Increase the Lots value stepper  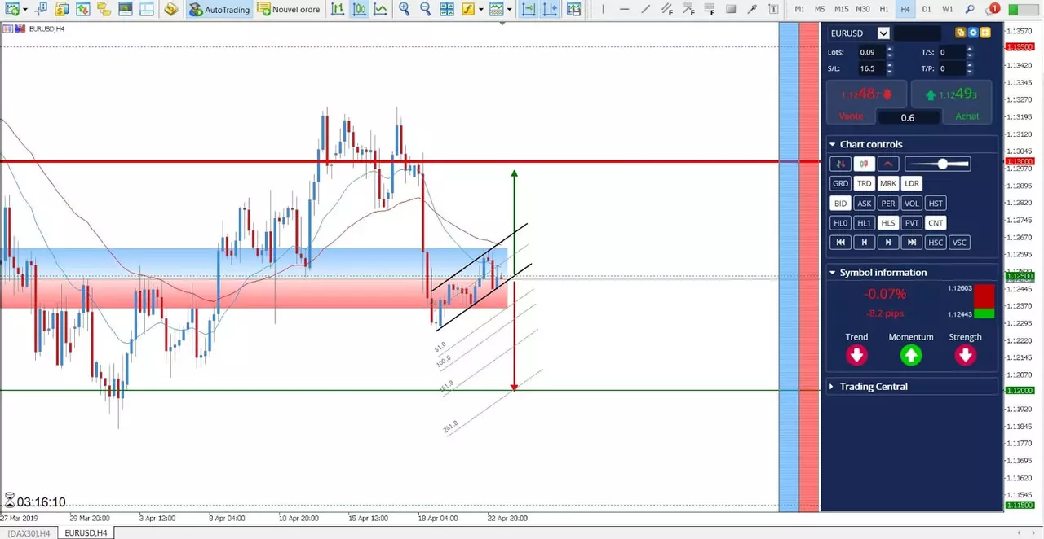tap(889, 49)
